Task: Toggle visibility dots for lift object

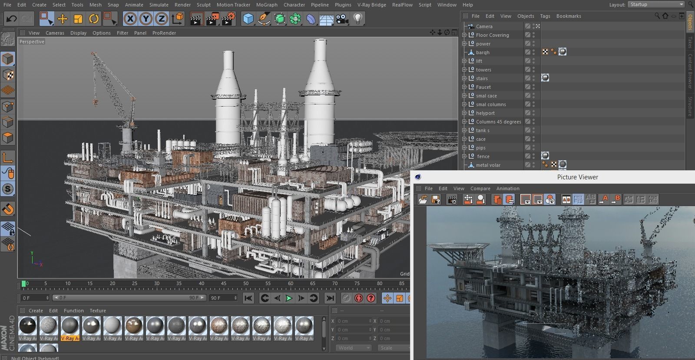Action: pyautogui.click(x=534, y=61)
